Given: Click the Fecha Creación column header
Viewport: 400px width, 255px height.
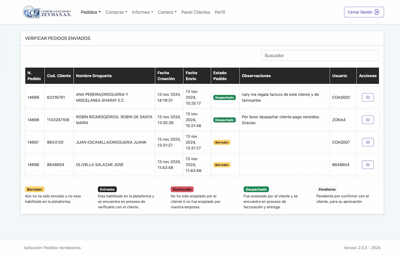Looking at the screenshot, I should click(169, 76).
